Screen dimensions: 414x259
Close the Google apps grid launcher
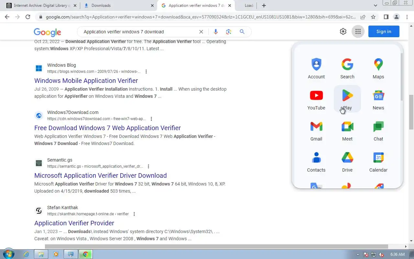point(358,31)
